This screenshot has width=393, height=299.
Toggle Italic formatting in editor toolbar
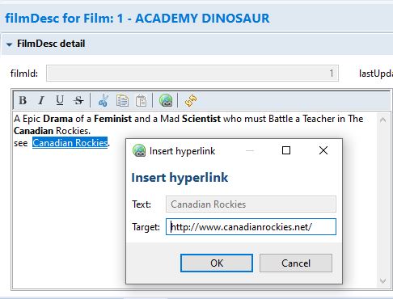tap(41, 100)
